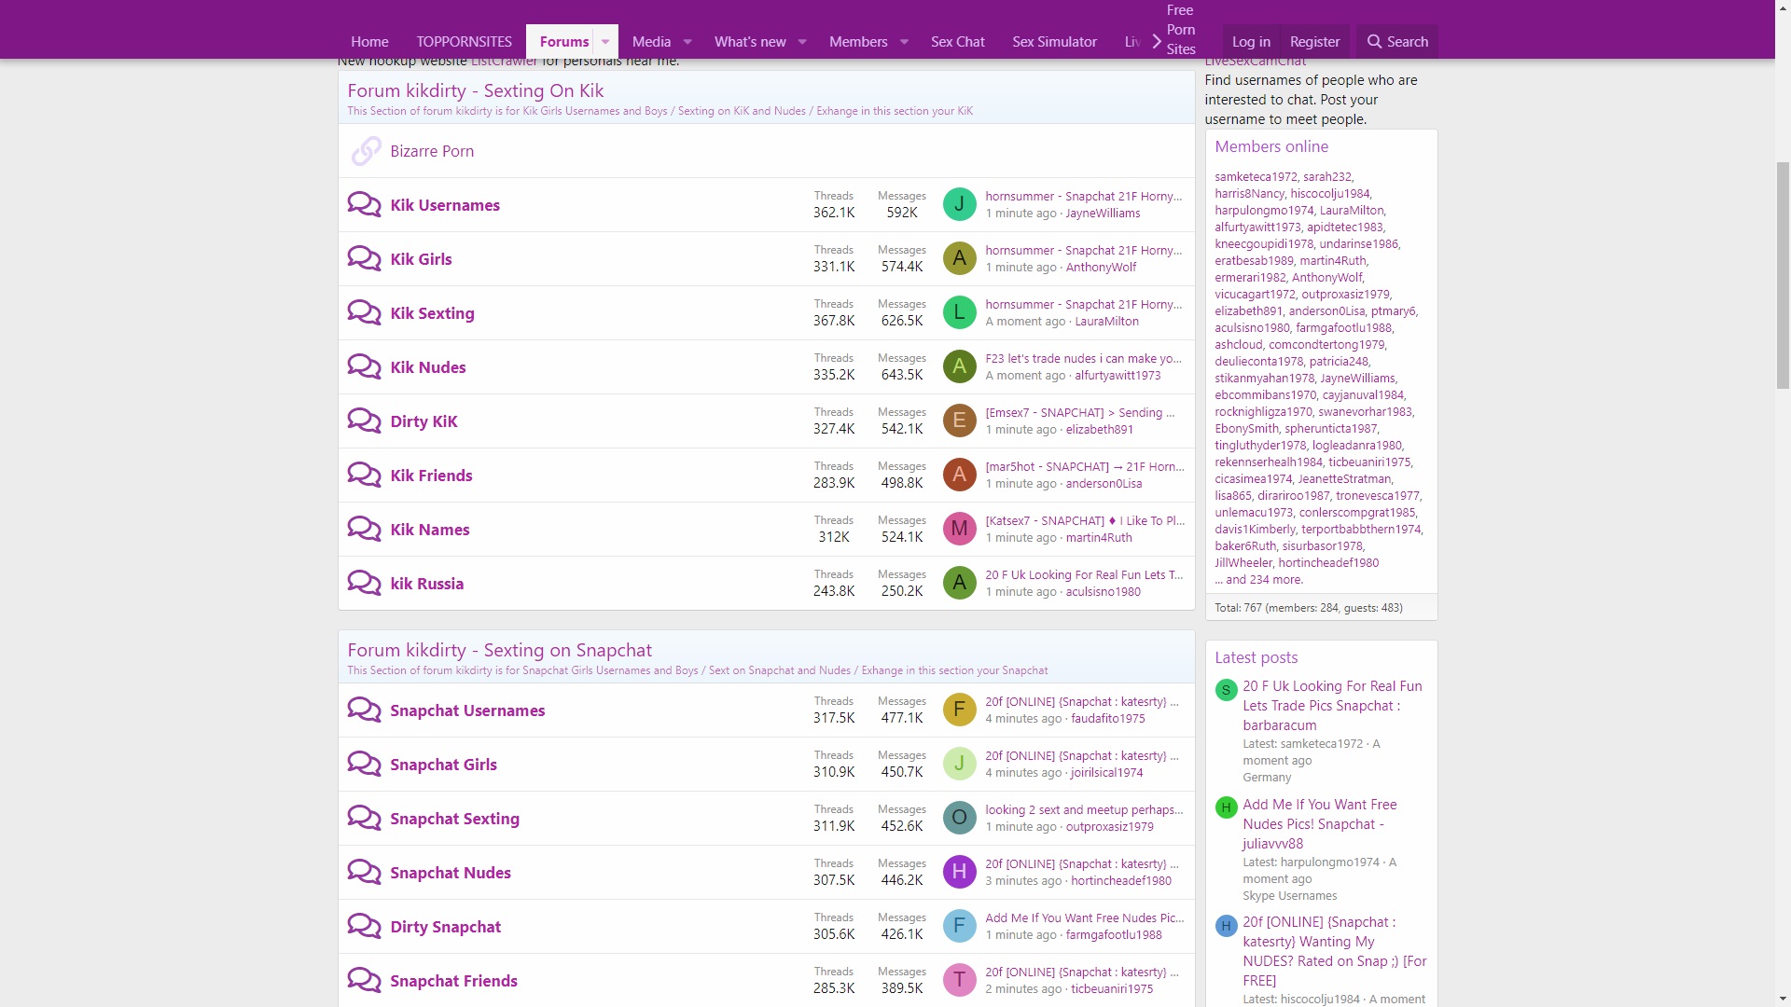
Task: Click the green 'S' avatar in Latest posts
Action: [1226, 690]
